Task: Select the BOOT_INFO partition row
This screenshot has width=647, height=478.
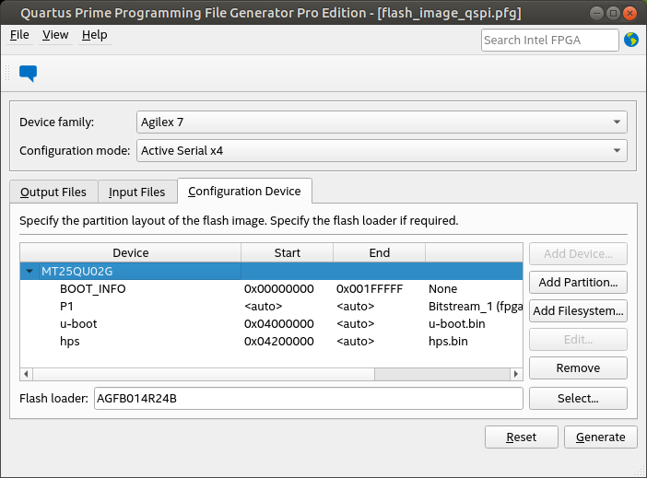Action: pos(92,288)
